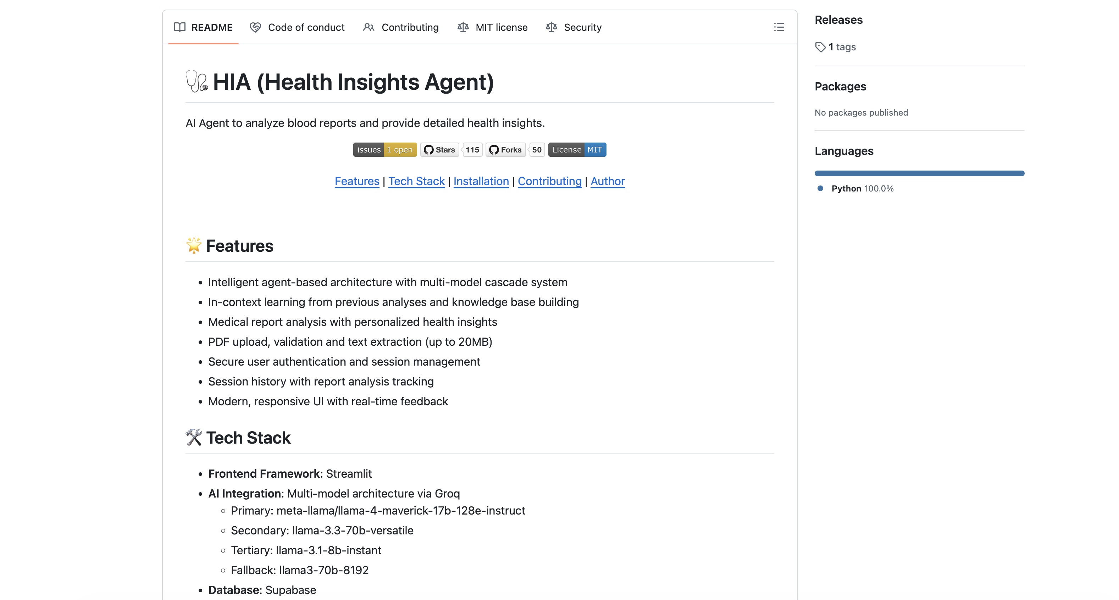This screenshot has height=600, width=1119.
Task: Click the Python language progress bar
Action: (x=919, y=173)
